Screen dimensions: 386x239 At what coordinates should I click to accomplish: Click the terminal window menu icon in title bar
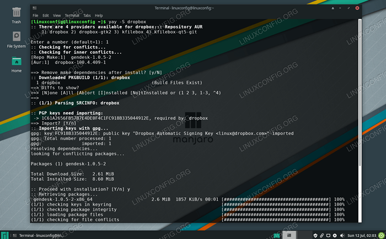pyautogui.click(x=34, y=8)
